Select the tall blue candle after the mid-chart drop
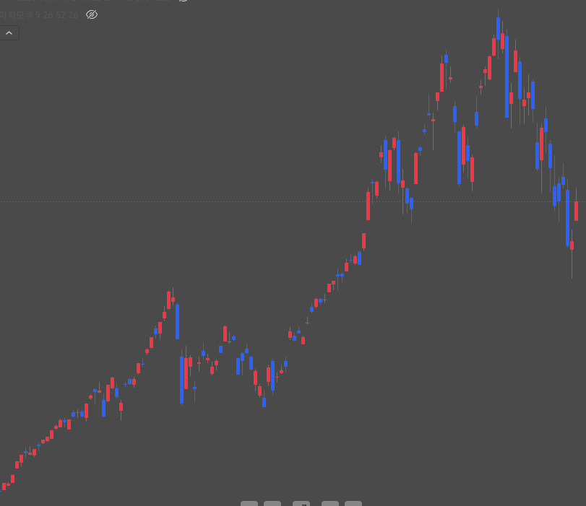Viewport: 586px width, 506px height. (x=181, y=380)
